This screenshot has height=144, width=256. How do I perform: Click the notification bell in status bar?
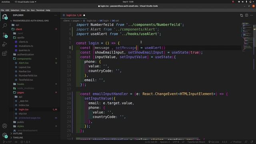point(252,142)
